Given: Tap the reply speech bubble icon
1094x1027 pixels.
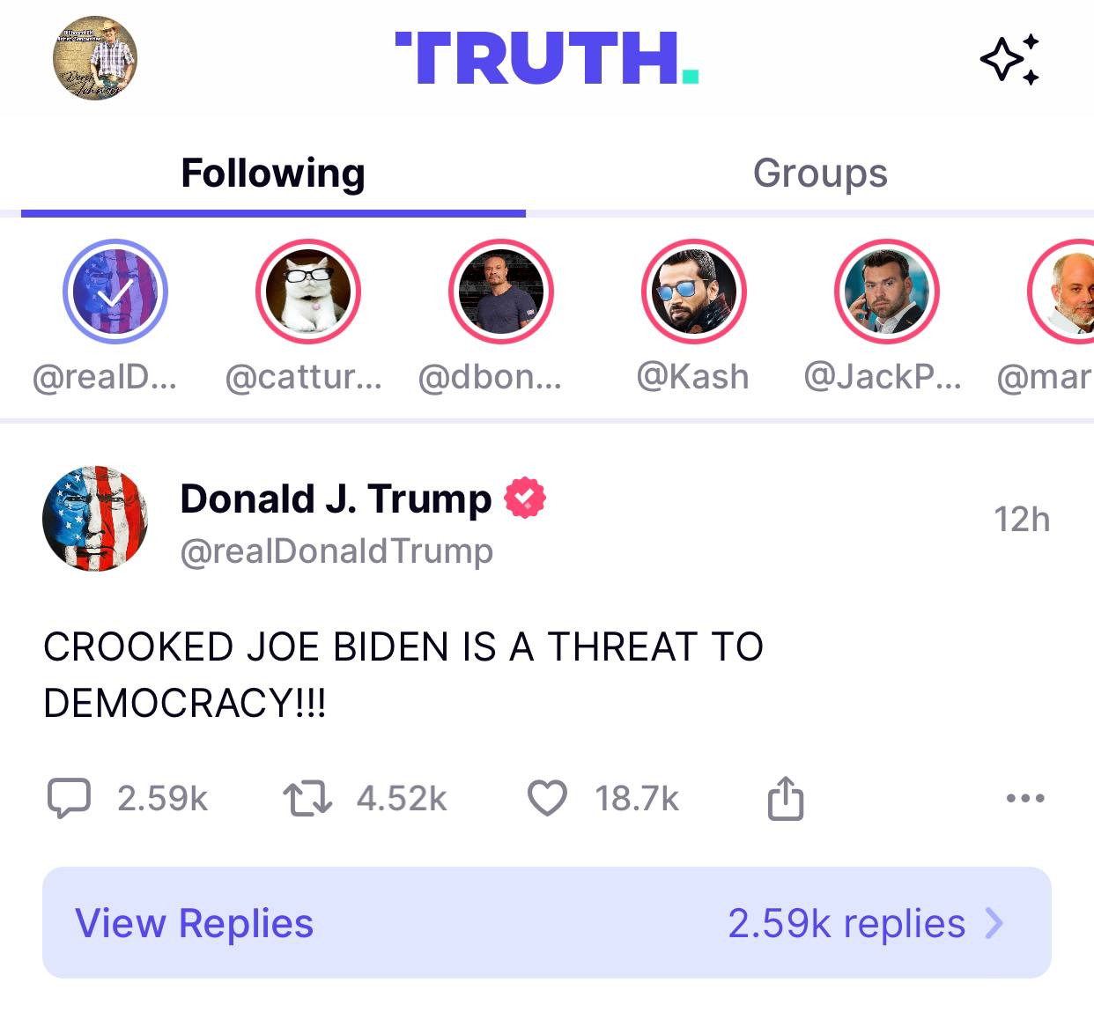Looking at the screenshot, I should coord(68,798).
